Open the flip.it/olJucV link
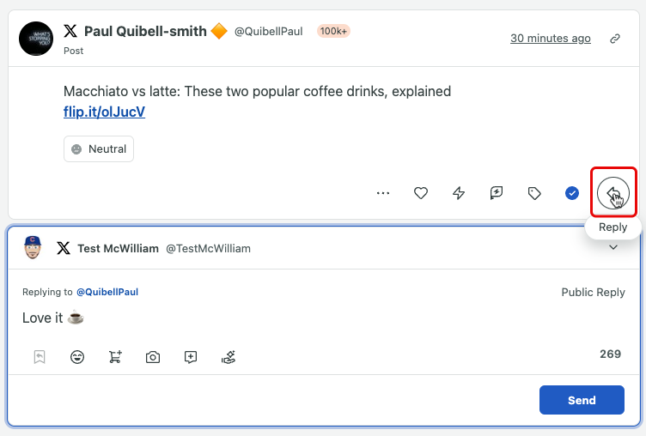The width and height of the screenshot is (646, 436). pos(104,112)
